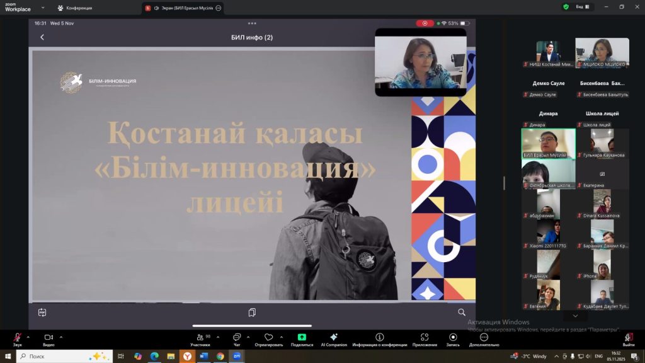Toggle camera using the Видео button
The height and width of the screenshot is (363, 645).
click(x=49, y=338)
